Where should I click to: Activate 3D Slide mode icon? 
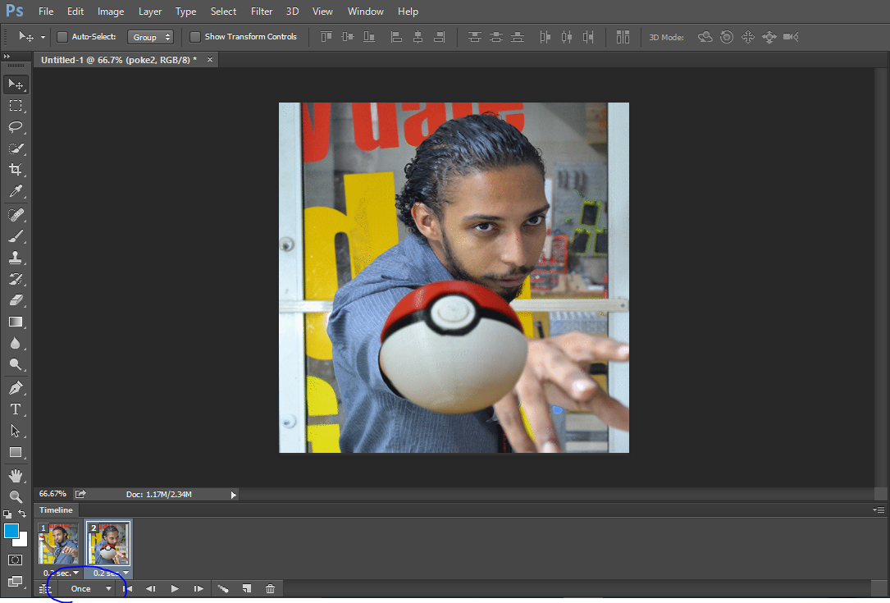[769, 38]
